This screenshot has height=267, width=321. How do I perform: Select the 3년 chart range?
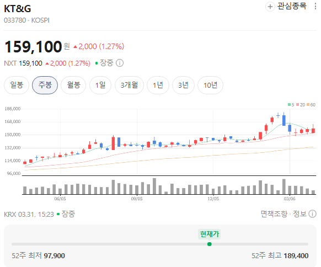tap(183, 85)
